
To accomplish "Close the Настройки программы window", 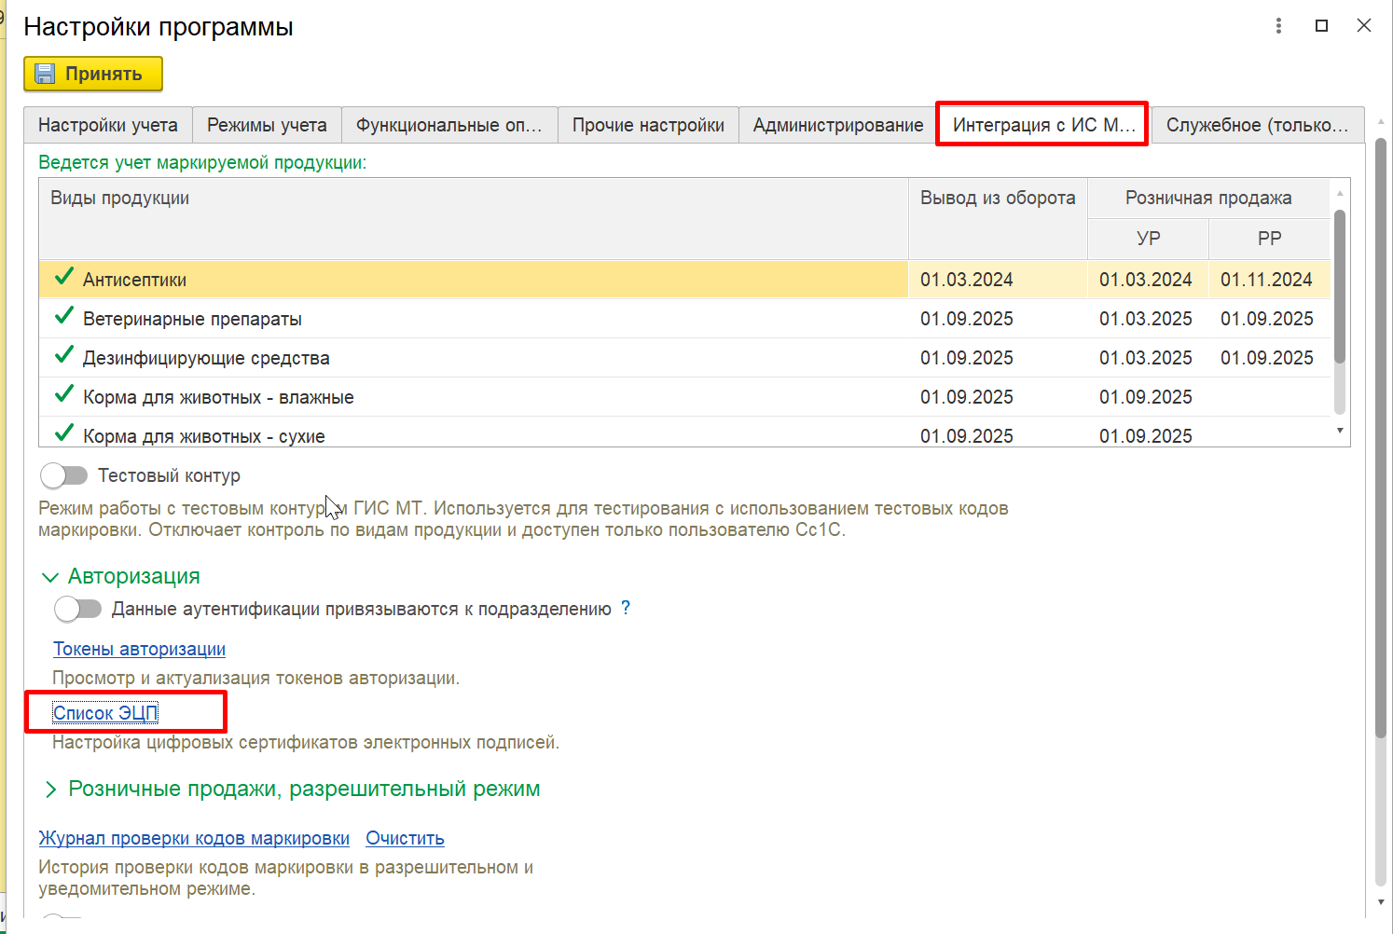I will pos(1363,26).
